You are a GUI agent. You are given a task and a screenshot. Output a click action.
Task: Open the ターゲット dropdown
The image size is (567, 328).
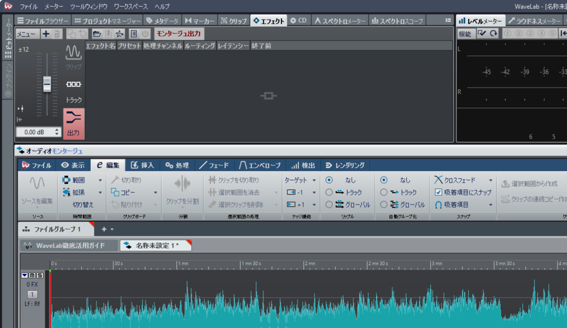pyautogui.click(x=300, y=180)
